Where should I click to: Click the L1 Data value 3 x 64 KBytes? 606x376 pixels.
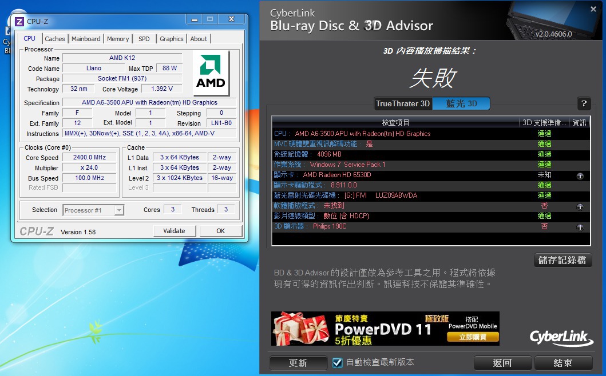coord(180,157)
